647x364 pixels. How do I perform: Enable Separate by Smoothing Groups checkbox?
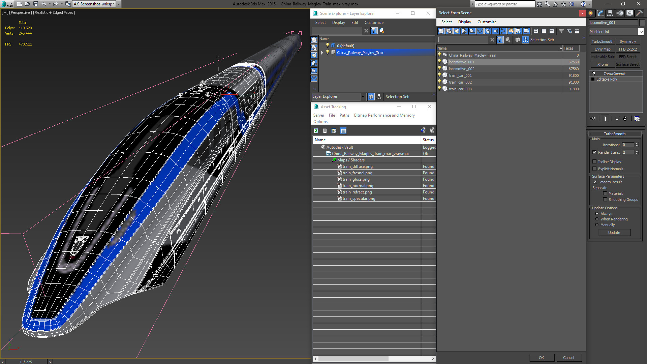tap(605, 200)
